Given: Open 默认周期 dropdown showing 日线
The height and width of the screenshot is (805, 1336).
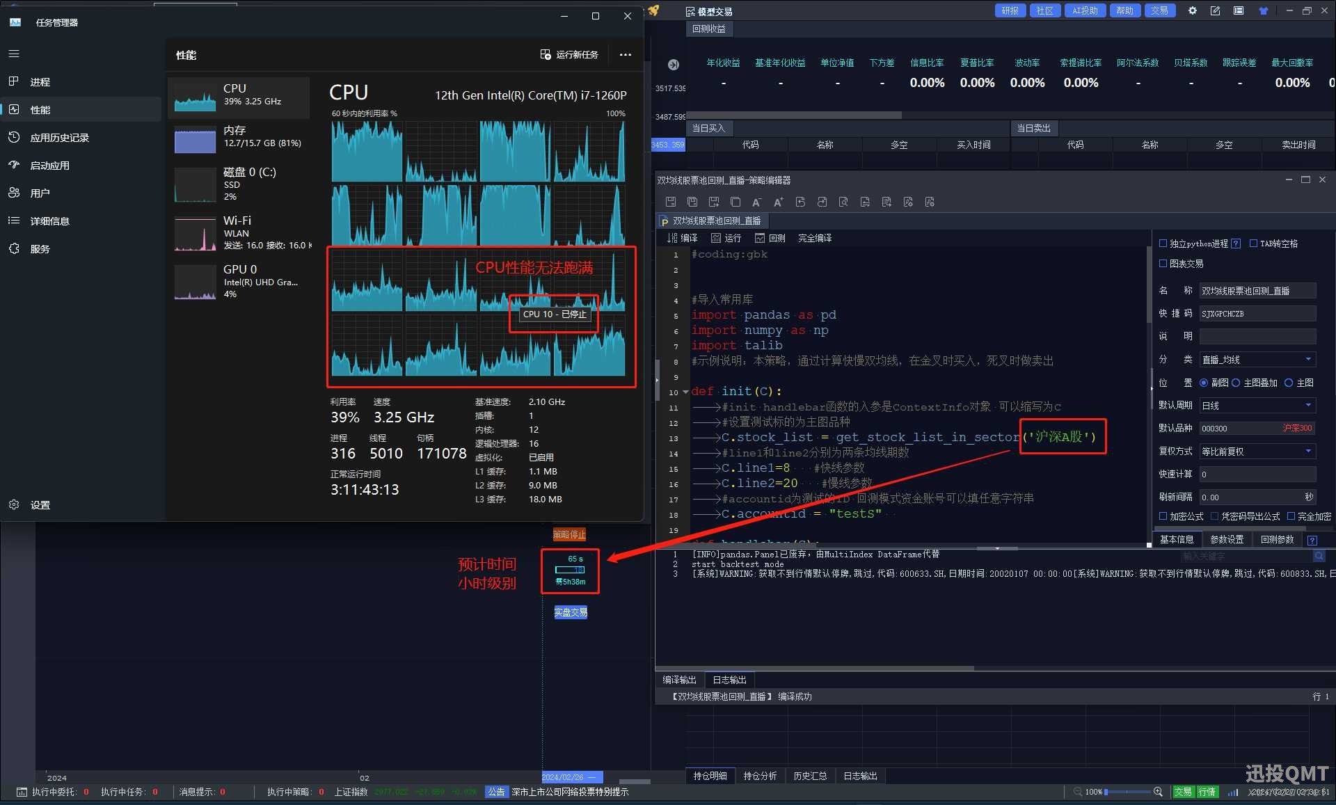Looking at the screenshot, I should [x=1257, y=406].
